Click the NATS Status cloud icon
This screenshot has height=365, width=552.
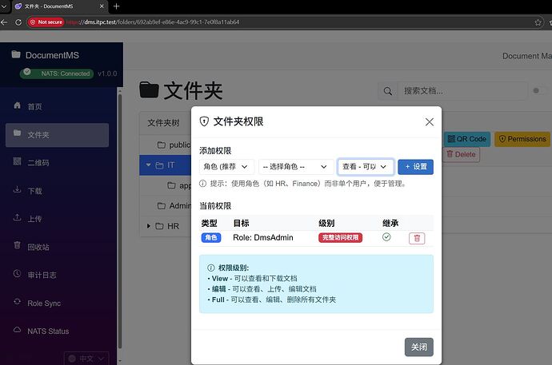(x=17, y=330)
